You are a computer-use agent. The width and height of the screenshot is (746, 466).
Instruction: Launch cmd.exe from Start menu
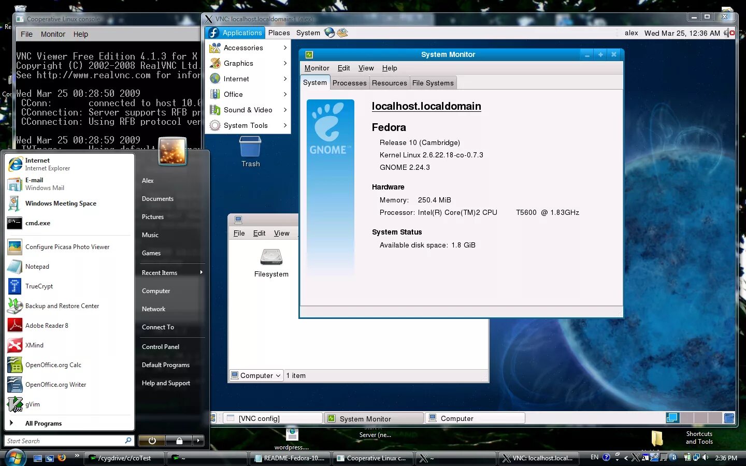coord(69,223)
